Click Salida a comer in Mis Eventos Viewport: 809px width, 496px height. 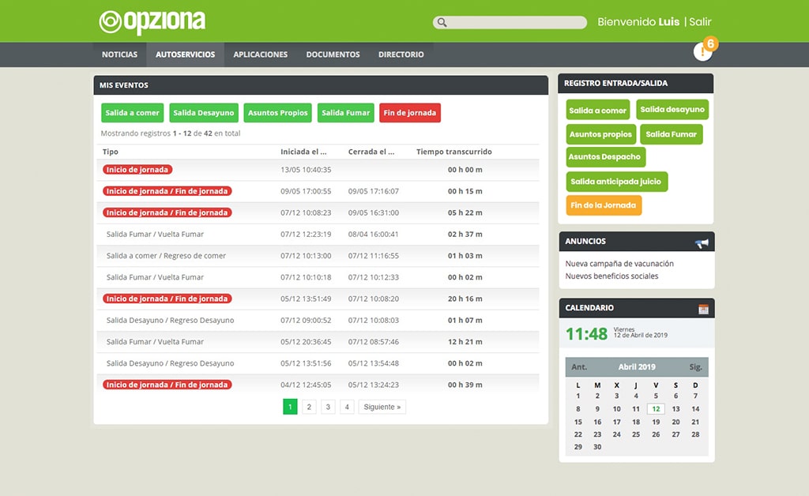(132, 113)
